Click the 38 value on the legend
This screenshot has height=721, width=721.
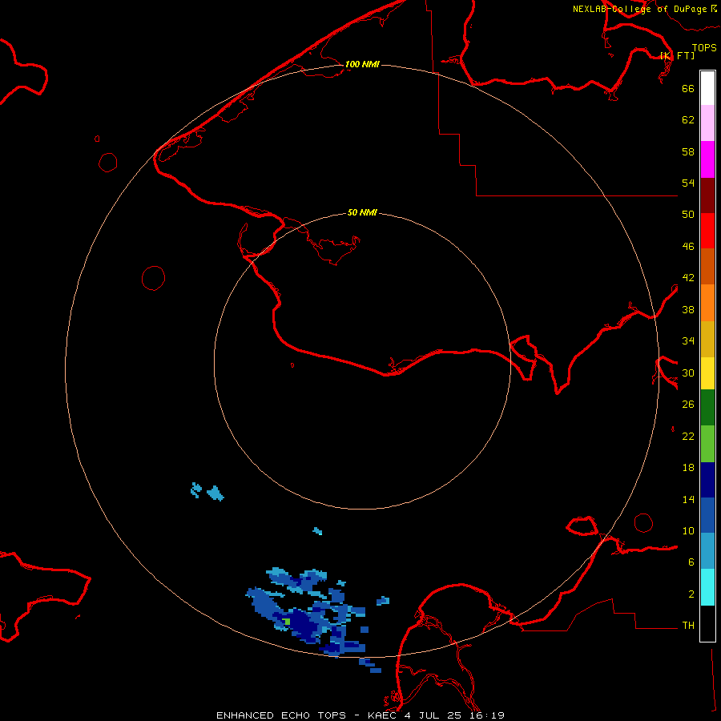(x=688, y=310)
